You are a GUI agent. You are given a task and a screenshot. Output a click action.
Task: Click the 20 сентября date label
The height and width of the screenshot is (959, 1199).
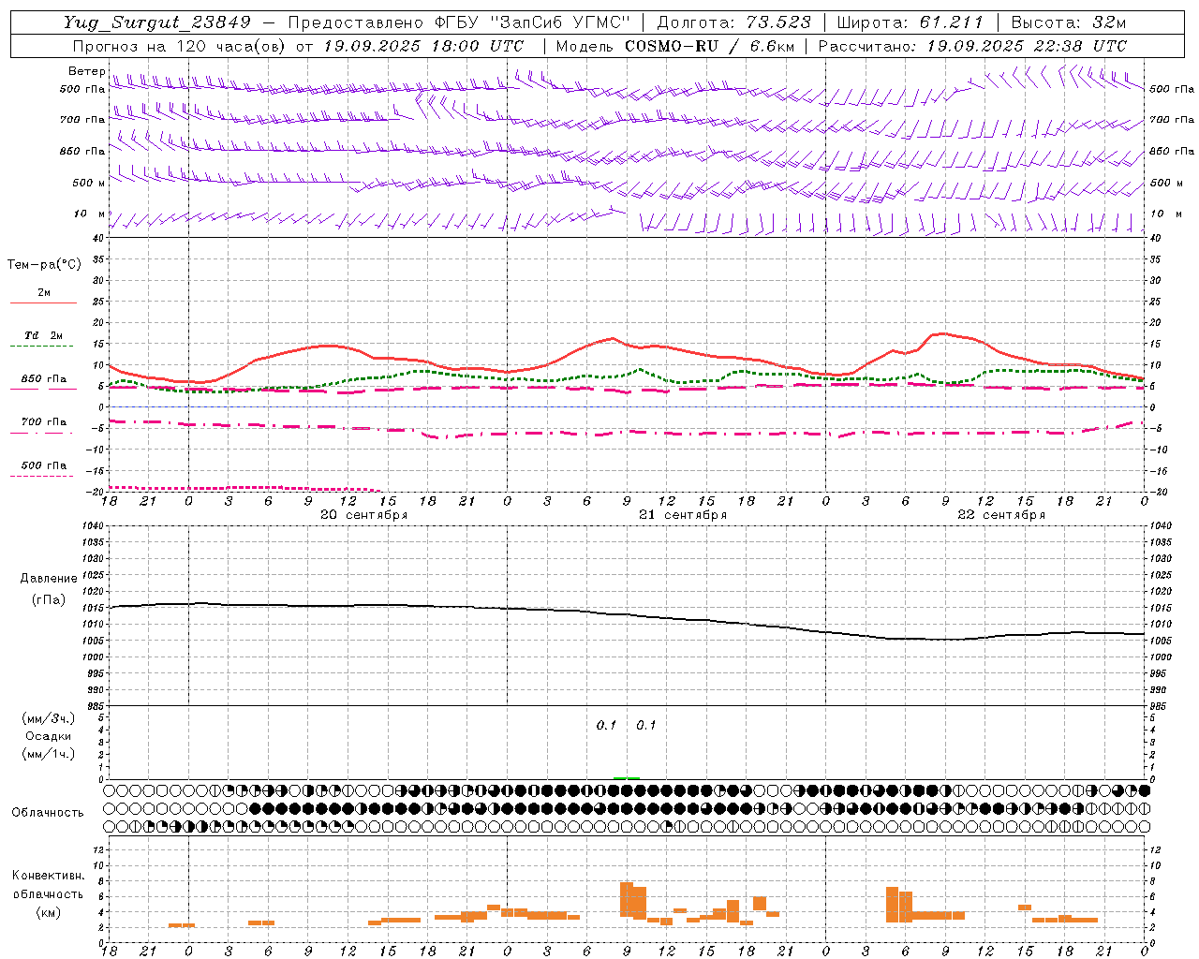[363, 515]
